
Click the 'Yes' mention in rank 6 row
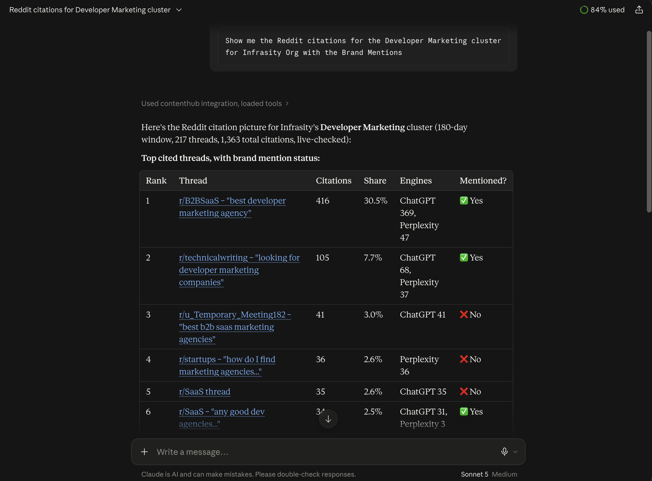(x=471, y=411)
